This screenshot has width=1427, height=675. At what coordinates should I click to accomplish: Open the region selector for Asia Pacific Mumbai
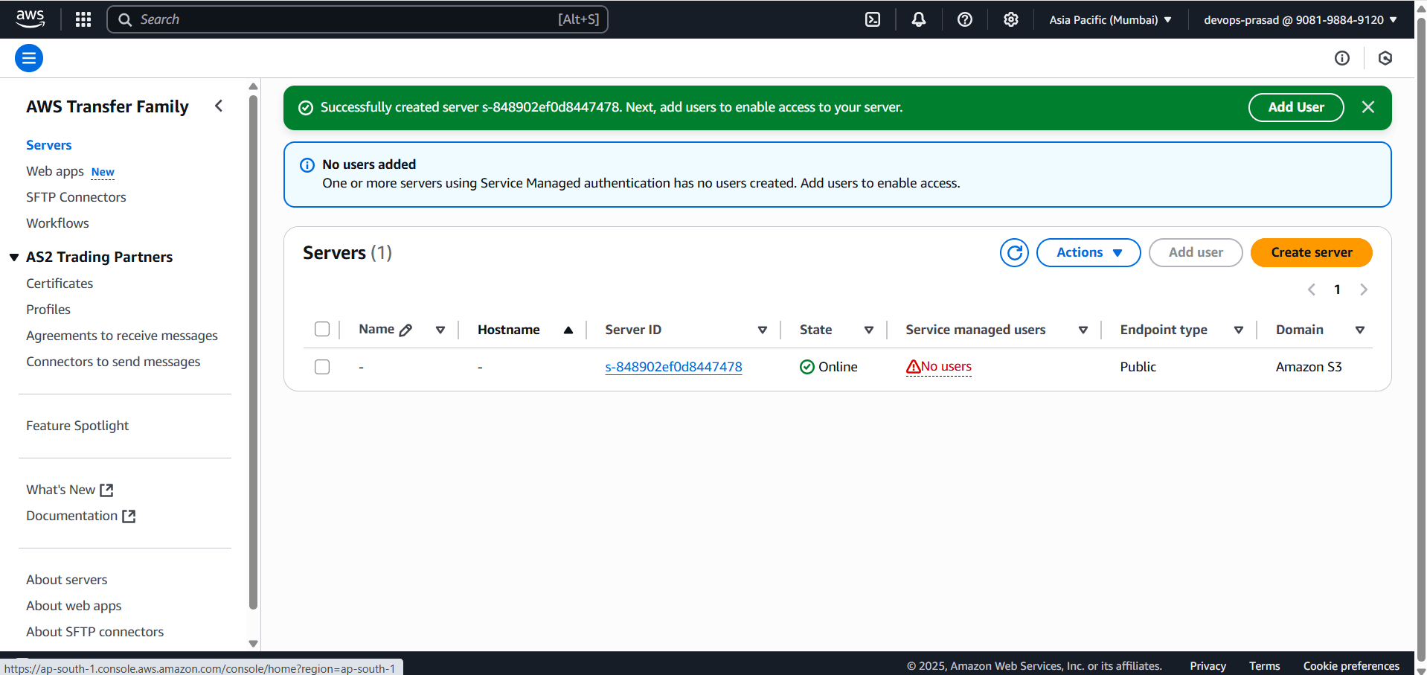[x=1109, y=19]
